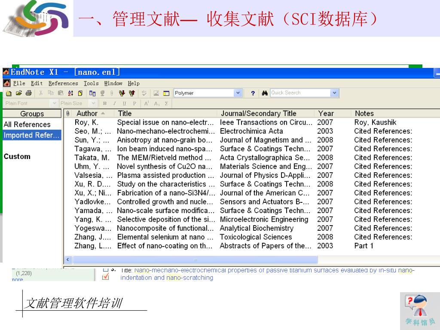Screen dimensions: 440x330
Task: Click the 'Part 1' notes cell
Action: (364, 246)
